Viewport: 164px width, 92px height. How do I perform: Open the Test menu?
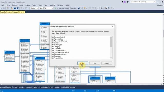pyautogui.click(x=46, y=5)
